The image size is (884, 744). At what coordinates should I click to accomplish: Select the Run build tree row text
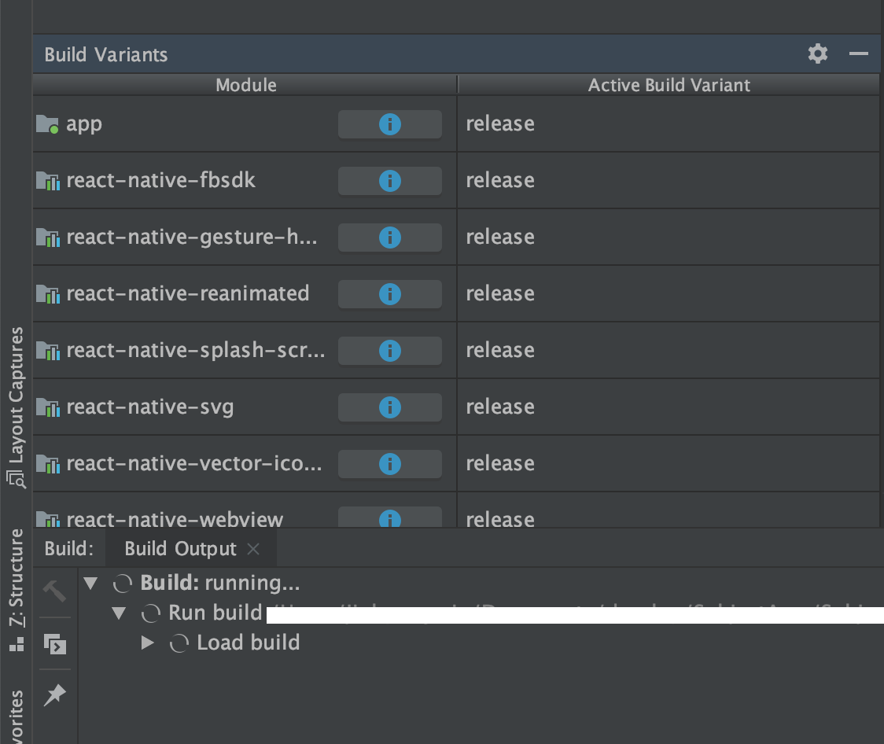[x=215, y=613]
